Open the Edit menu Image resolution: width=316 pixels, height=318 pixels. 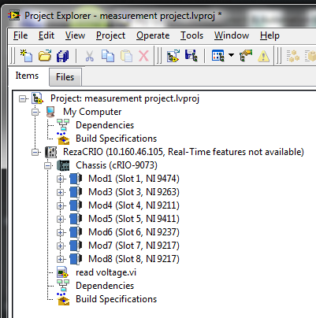pos(46,35)
